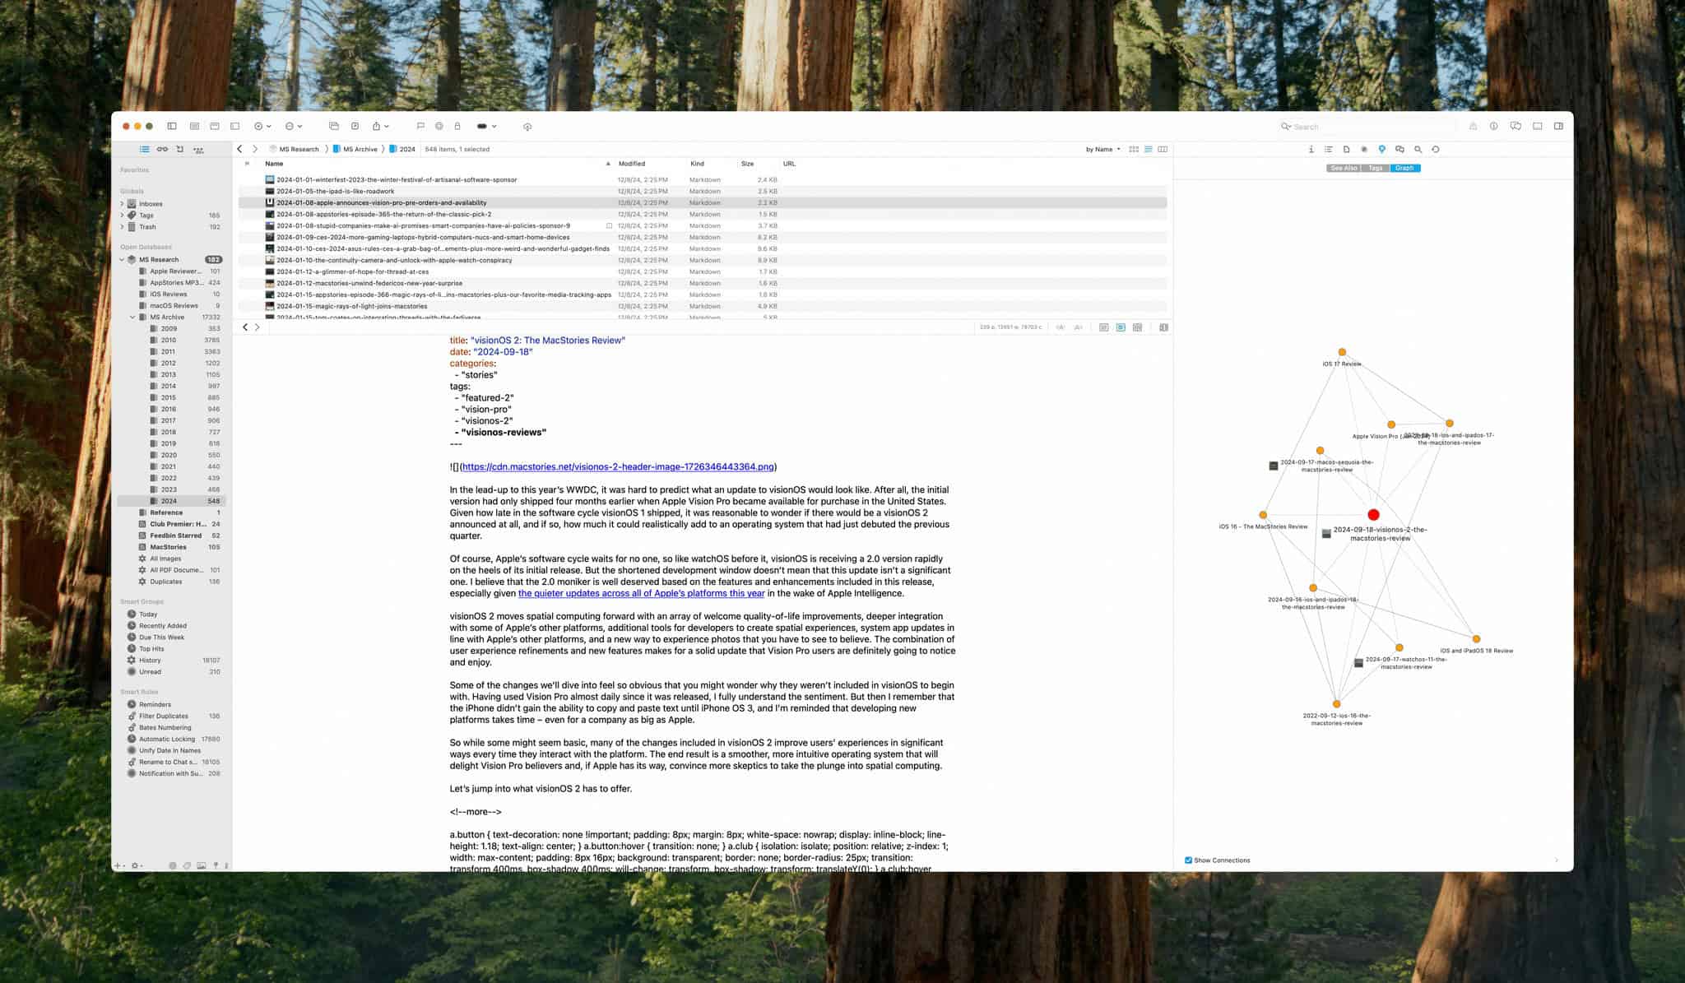Viewport: 1685px width, 983px height.
Task: Open the first circular toolbar dropdown
Action: [262, 126]
